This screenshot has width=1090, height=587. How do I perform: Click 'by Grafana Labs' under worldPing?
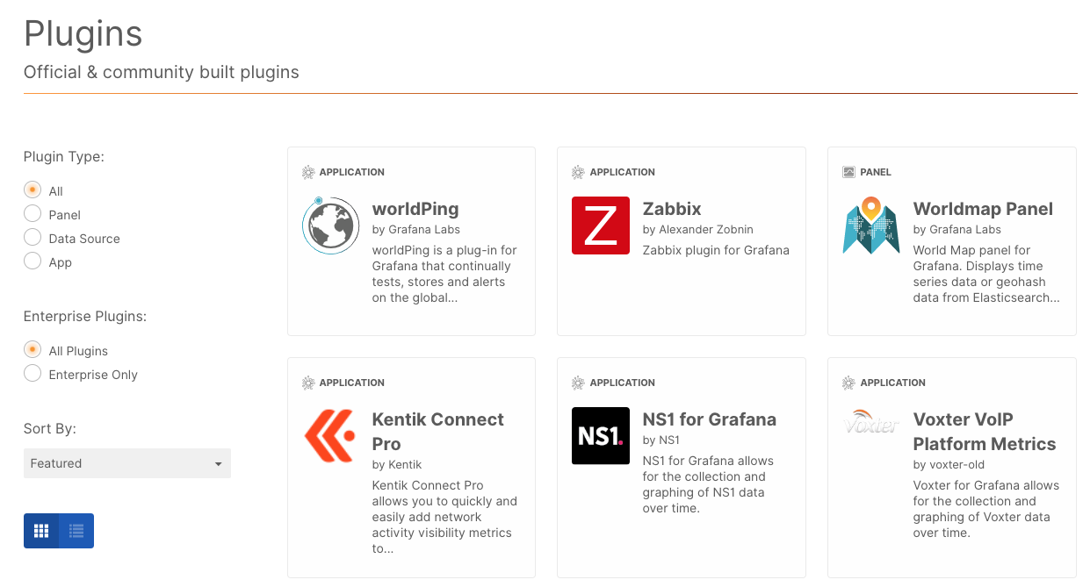click(x=416, y=230)
